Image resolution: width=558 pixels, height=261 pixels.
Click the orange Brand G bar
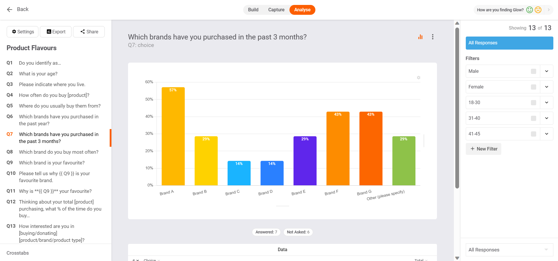coord(371,148)
